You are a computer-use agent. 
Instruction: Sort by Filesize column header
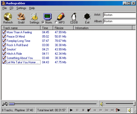[x=63, y=28]
